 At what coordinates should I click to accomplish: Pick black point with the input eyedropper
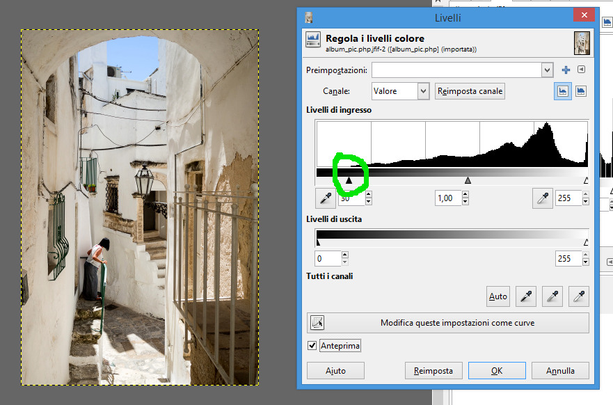click(x=325, y=198)
